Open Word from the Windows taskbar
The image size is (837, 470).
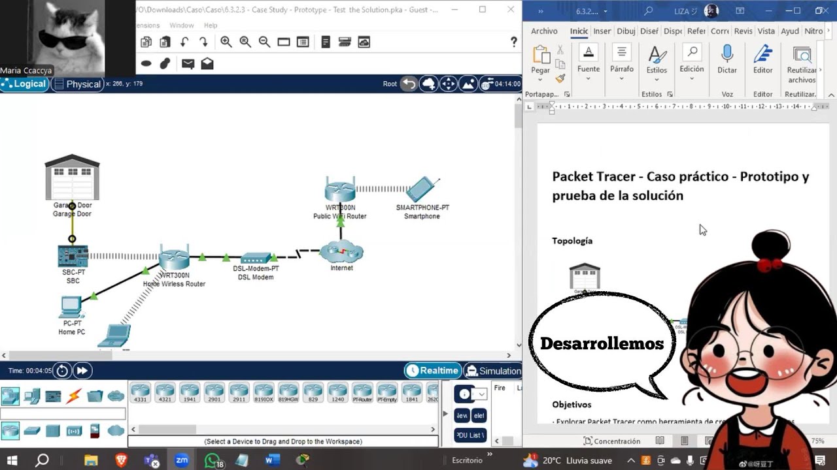(x=272, y=460)
